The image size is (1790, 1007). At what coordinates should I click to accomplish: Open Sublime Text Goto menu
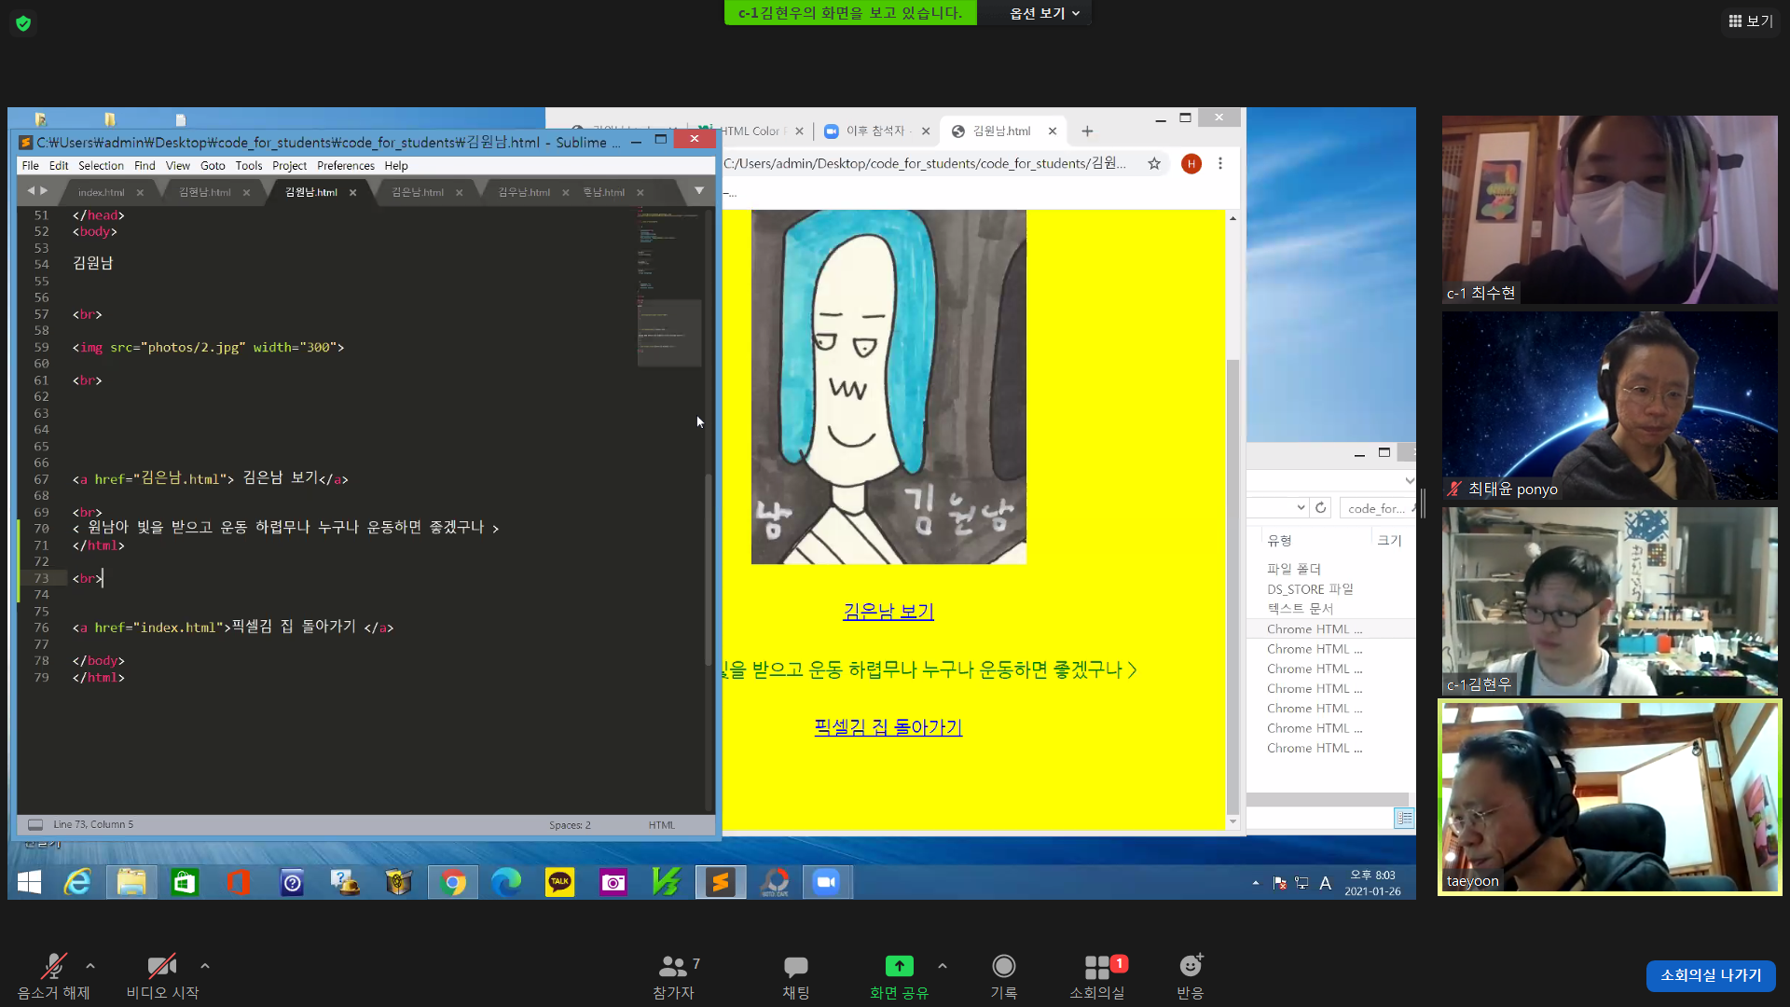click(213, 165)
